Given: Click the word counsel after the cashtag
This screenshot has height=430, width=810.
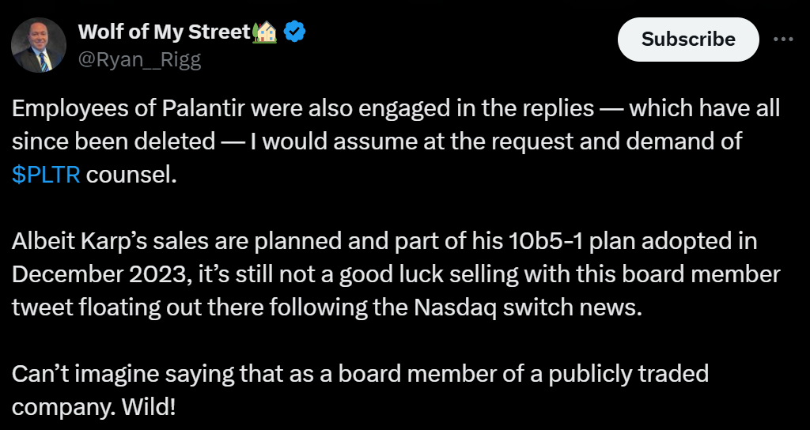Looking at the screenshot, I should tap(128, 175).
